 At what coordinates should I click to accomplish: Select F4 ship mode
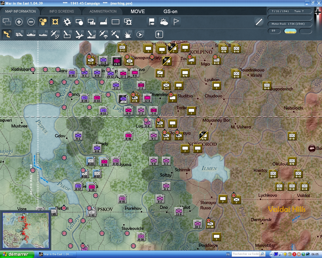coord(43,34)
